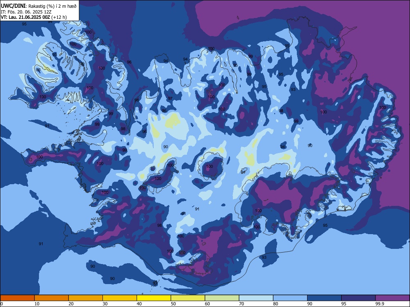
Task: Click the '(+12 h)' forecast offset text
Action: point(59,17)
